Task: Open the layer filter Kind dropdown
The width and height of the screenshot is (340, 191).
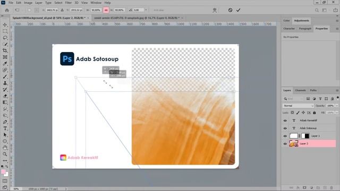Action: (x=294, y=99)
